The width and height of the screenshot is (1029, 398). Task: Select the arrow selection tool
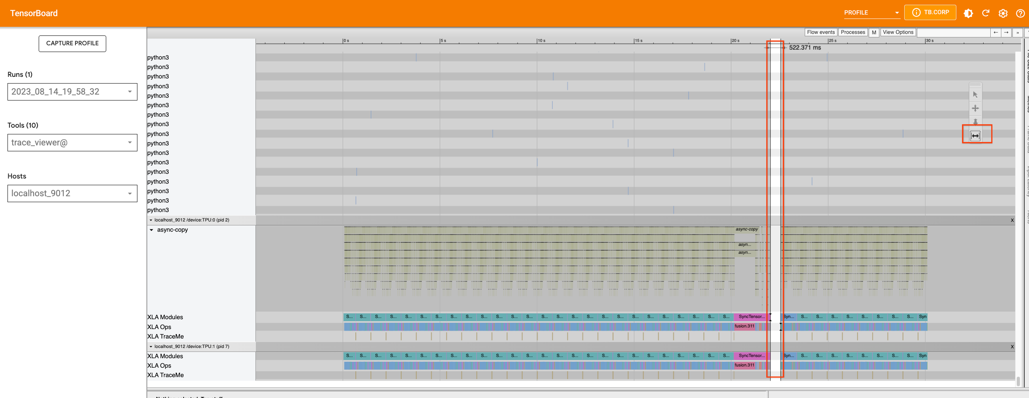click(975, 95)
